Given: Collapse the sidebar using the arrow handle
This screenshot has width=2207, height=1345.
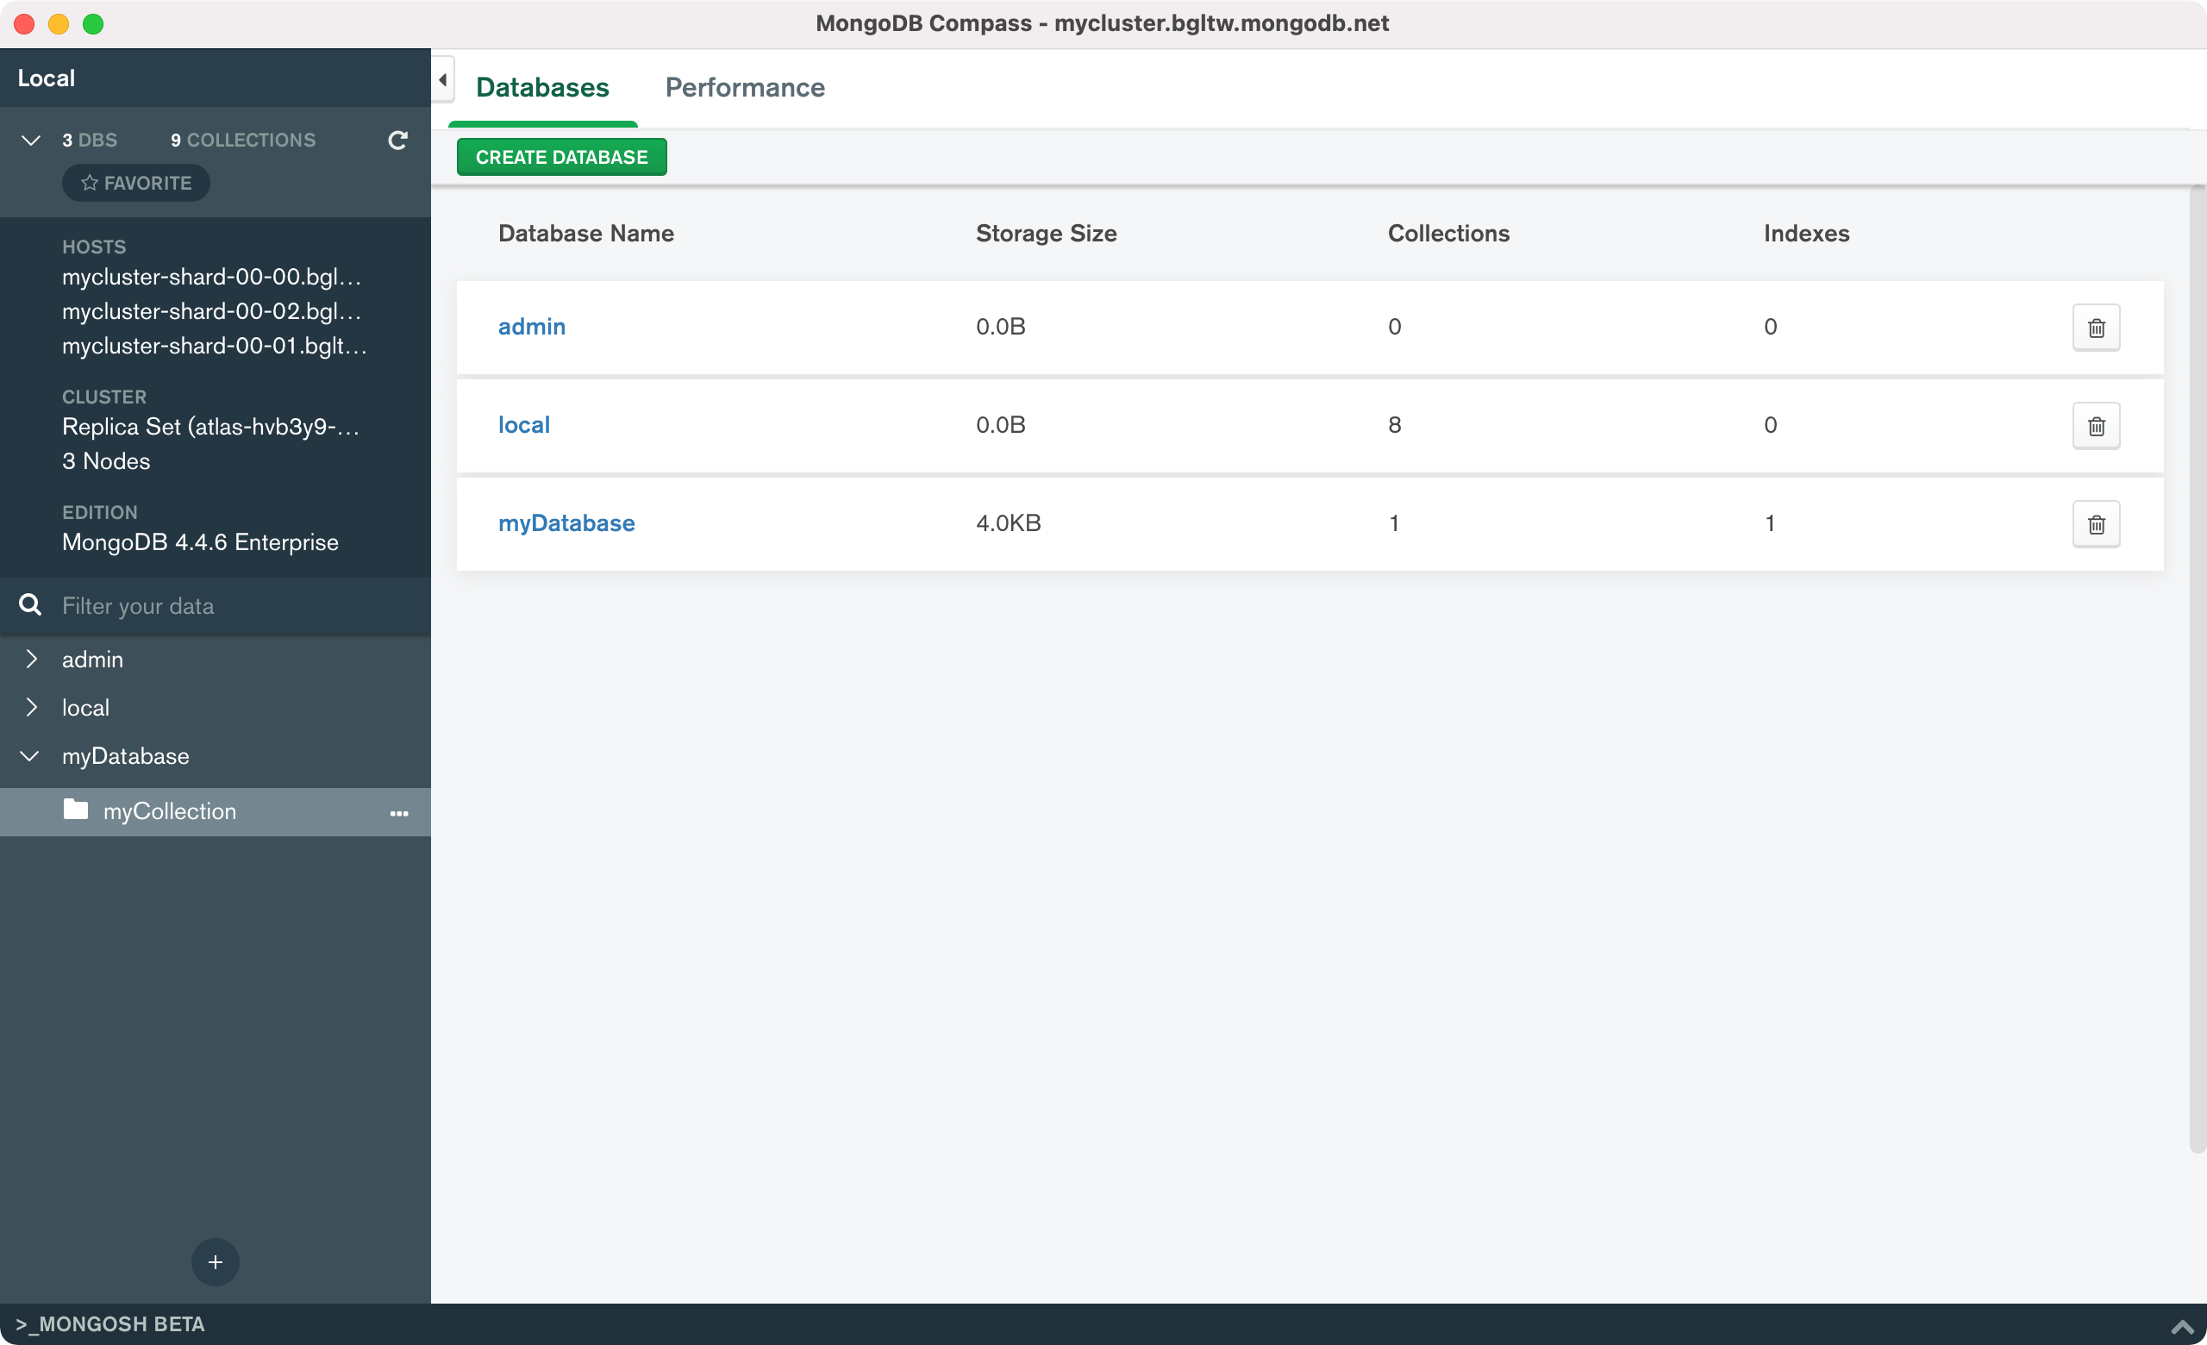Looking at the screenshot, I should [442, 79].
